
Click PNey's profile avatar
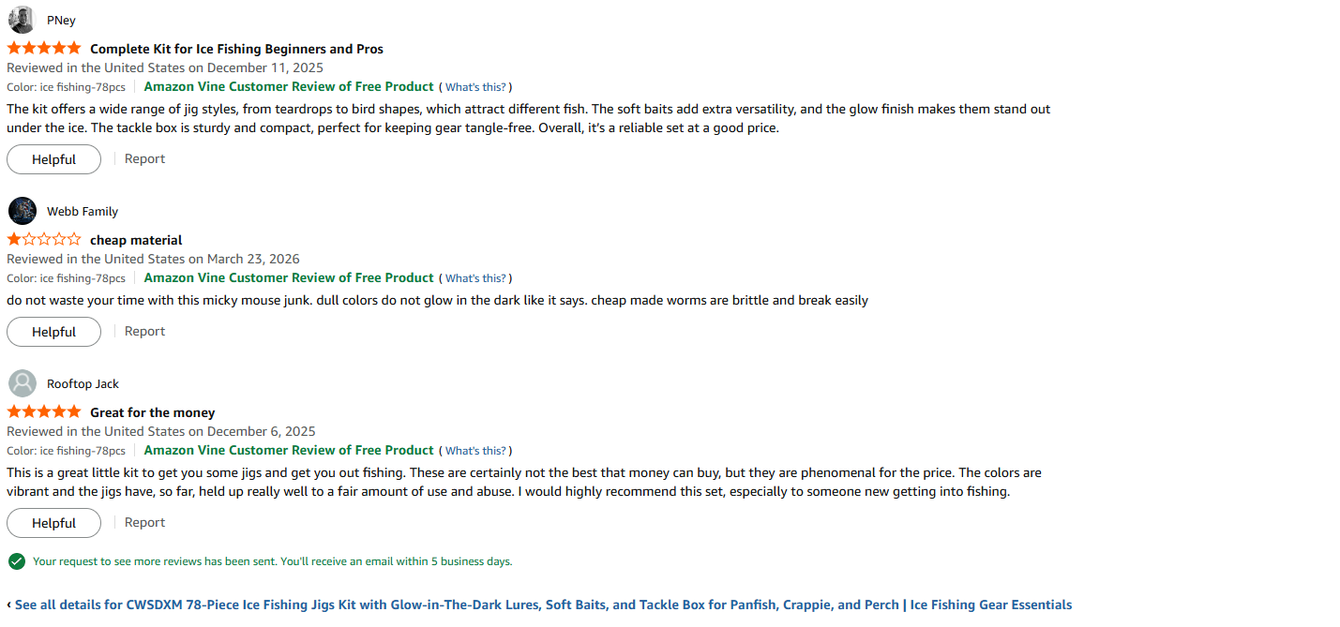coord(22,20)
